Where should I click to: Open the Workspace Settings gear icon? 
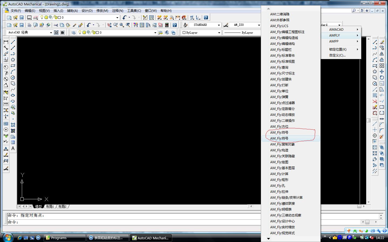[56, 33]
